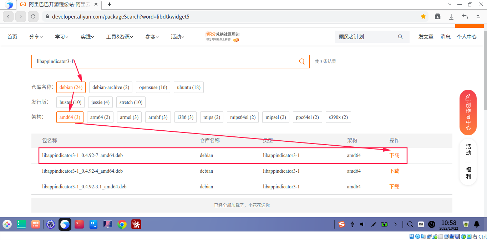This screenshot has height=240, width=487.
Task: Click the Sogou input method tray icon
Action: coord(342,224)
